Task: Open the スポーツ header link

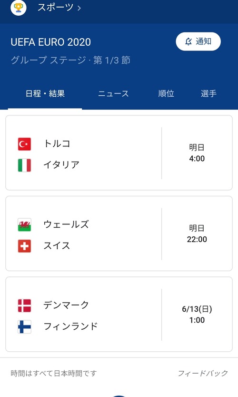Action: (55, 7)
